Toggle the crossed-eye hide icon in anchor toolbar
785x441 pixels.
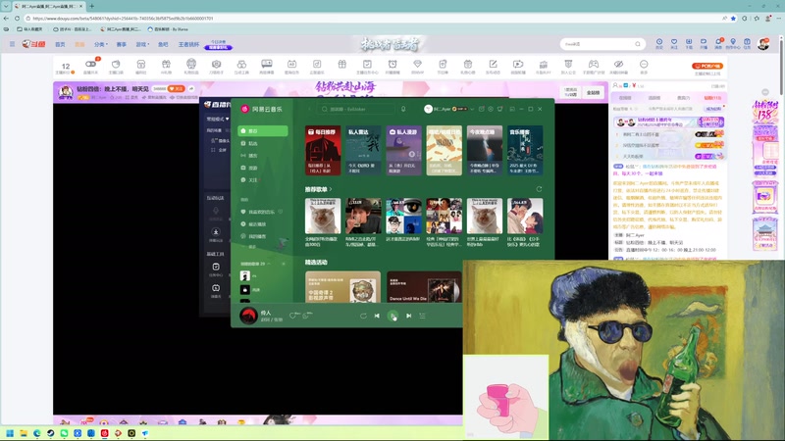619,66
